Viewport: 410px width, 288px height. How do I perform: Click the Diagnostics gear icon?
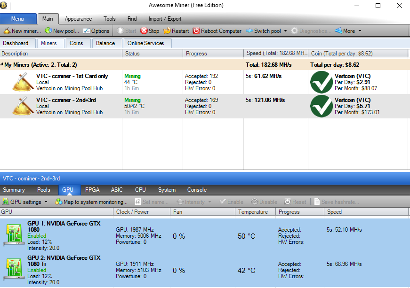coord(294,31)
